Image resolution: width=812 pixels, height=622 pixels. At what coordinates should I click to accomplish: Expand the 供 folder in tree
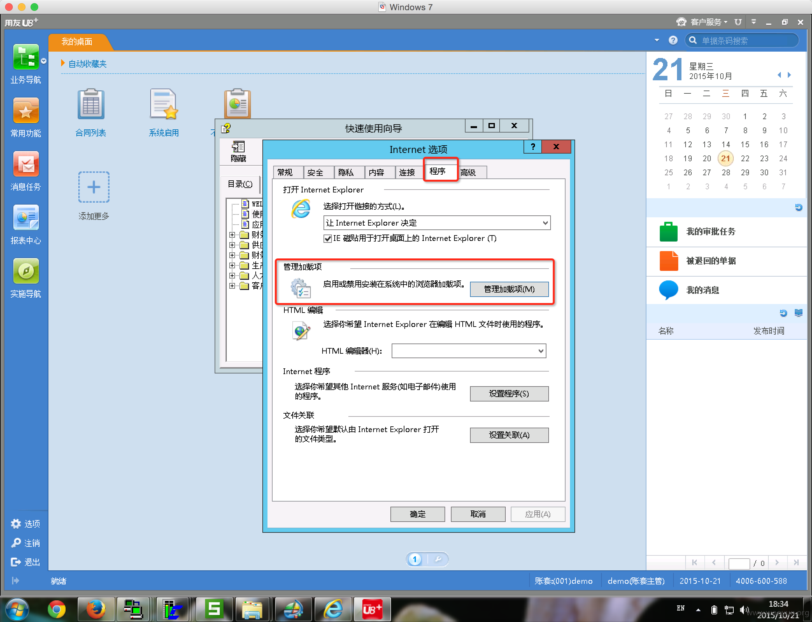pos(232,245)
